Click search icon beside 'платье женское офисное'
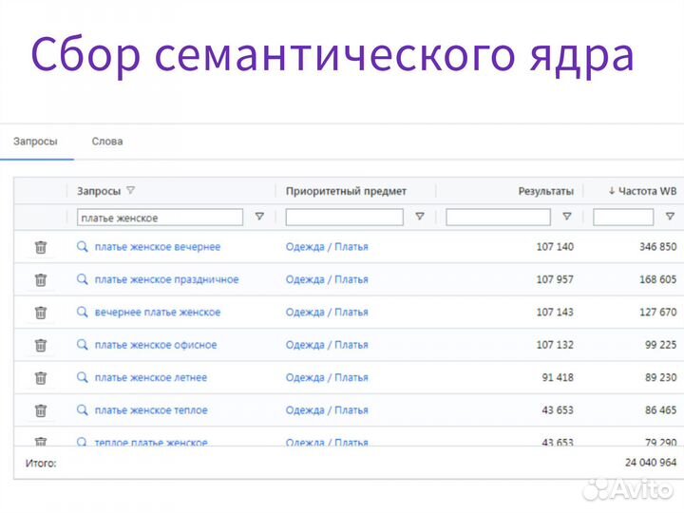684x513 pixels. [82, 345]
